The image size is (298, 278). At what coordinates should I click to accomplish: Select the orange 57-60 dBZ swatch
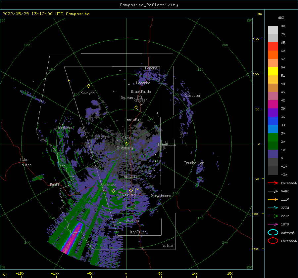click(273, 55)
